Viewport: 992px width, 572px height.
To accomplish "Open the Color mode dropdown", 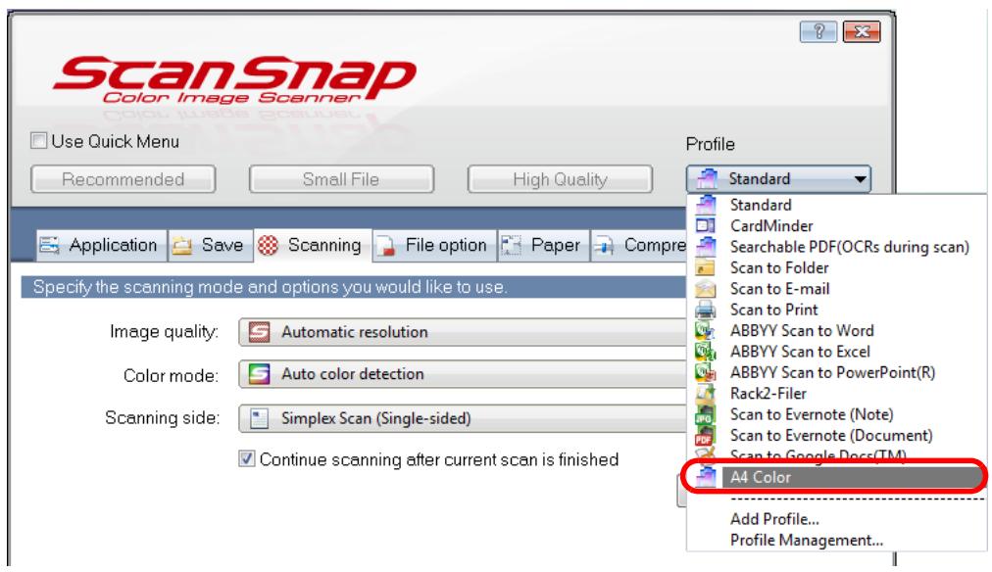I will (x=463, y=374).
